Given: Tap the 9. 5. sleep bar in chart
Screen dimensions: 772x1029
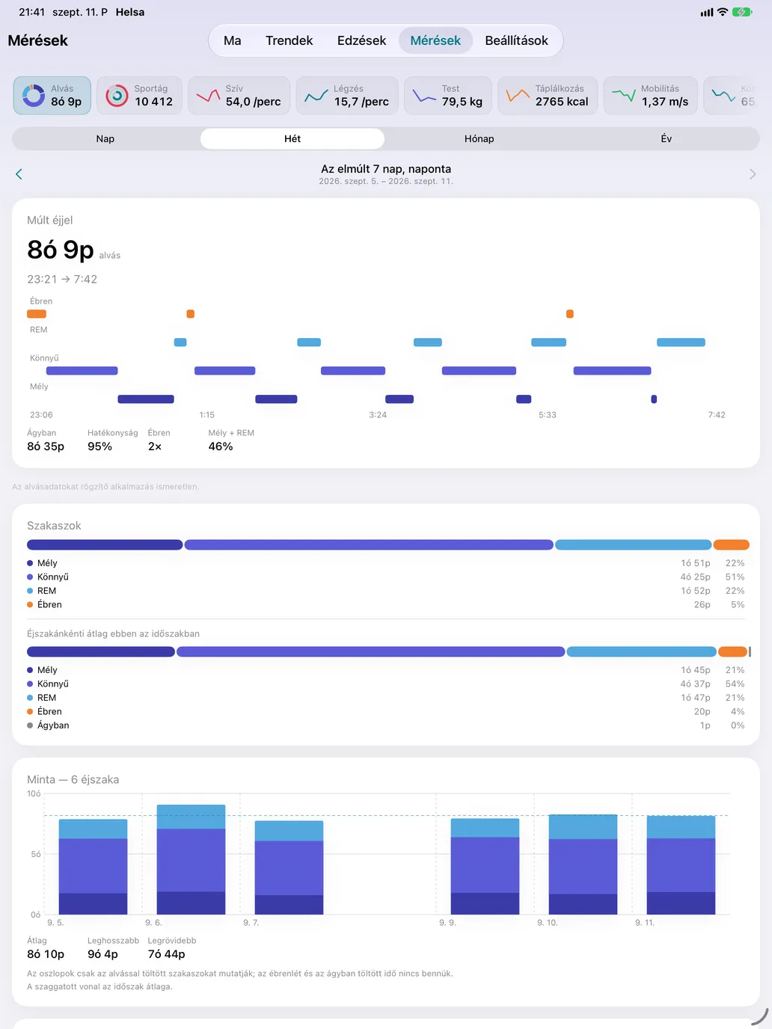Looking at the screenshot, I should 93,867.
